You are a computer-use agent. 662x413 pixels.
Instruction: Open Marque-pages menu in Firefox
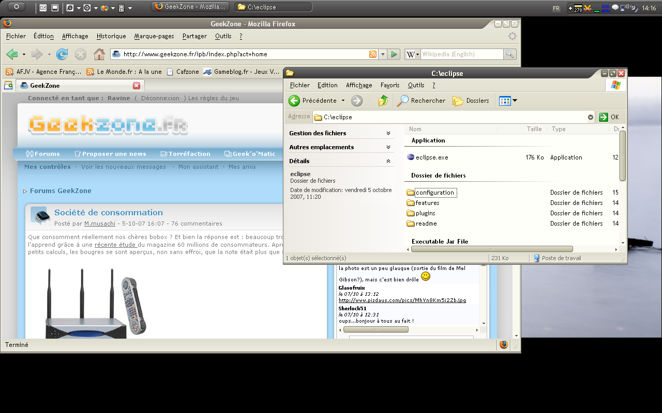(154, 36)
